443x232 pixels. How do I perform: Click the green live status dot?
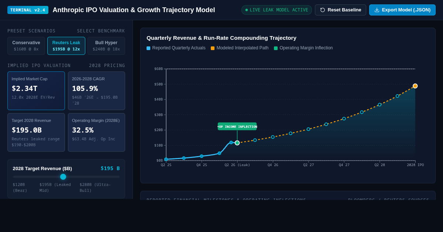[x=247, y=10]
